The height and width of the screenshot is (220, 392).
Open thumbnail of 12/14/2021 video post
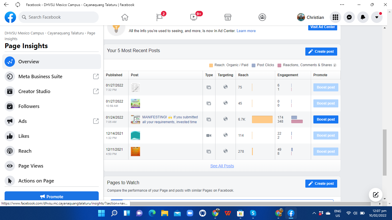[x=135, y=135]
